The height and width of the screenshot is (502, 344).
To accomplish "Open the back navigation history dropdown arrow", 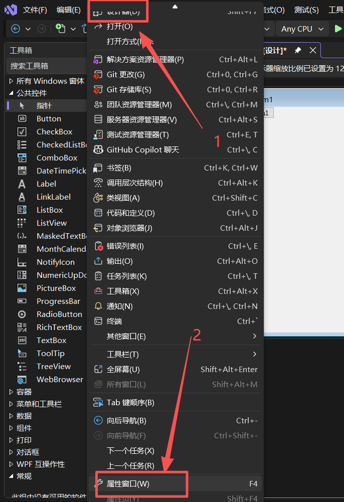I will [x=28, y=29].
